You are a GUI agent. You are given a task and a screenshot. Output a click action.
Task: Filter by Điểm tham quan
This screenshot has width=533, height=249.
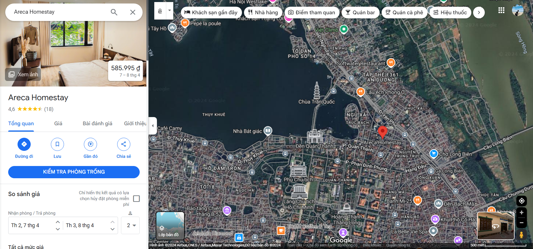312,13
